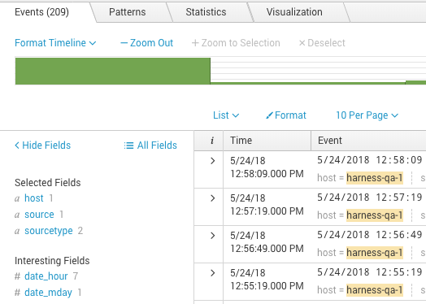Expand the 12:57:19 PM event row

(213, 198)
